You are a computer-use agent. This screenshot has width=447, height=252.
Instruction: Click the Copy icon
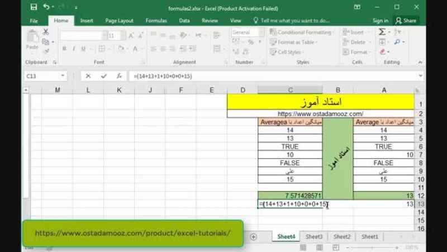click(x=45, y=42)
